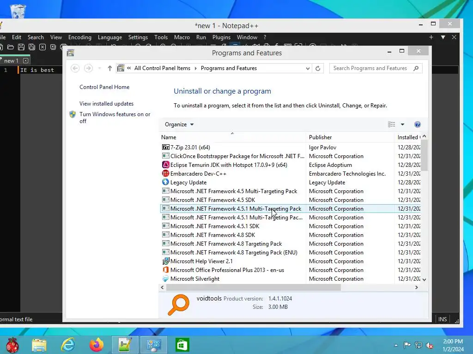Click the plus icon in Notepad++ menu bar
This screenshot has height=354, width=473.
431,37
